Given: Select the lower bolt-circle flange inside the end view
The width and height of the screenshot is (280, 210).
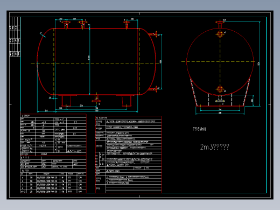Looking at the screenshot, I should pos(220,89).
